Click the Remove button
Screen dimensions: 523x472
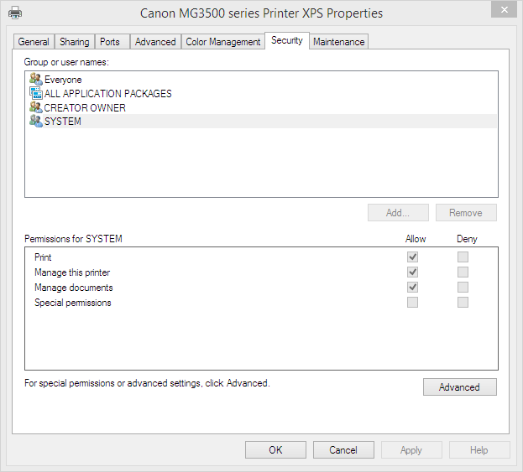pyautogui.click(x=465, y=213)
